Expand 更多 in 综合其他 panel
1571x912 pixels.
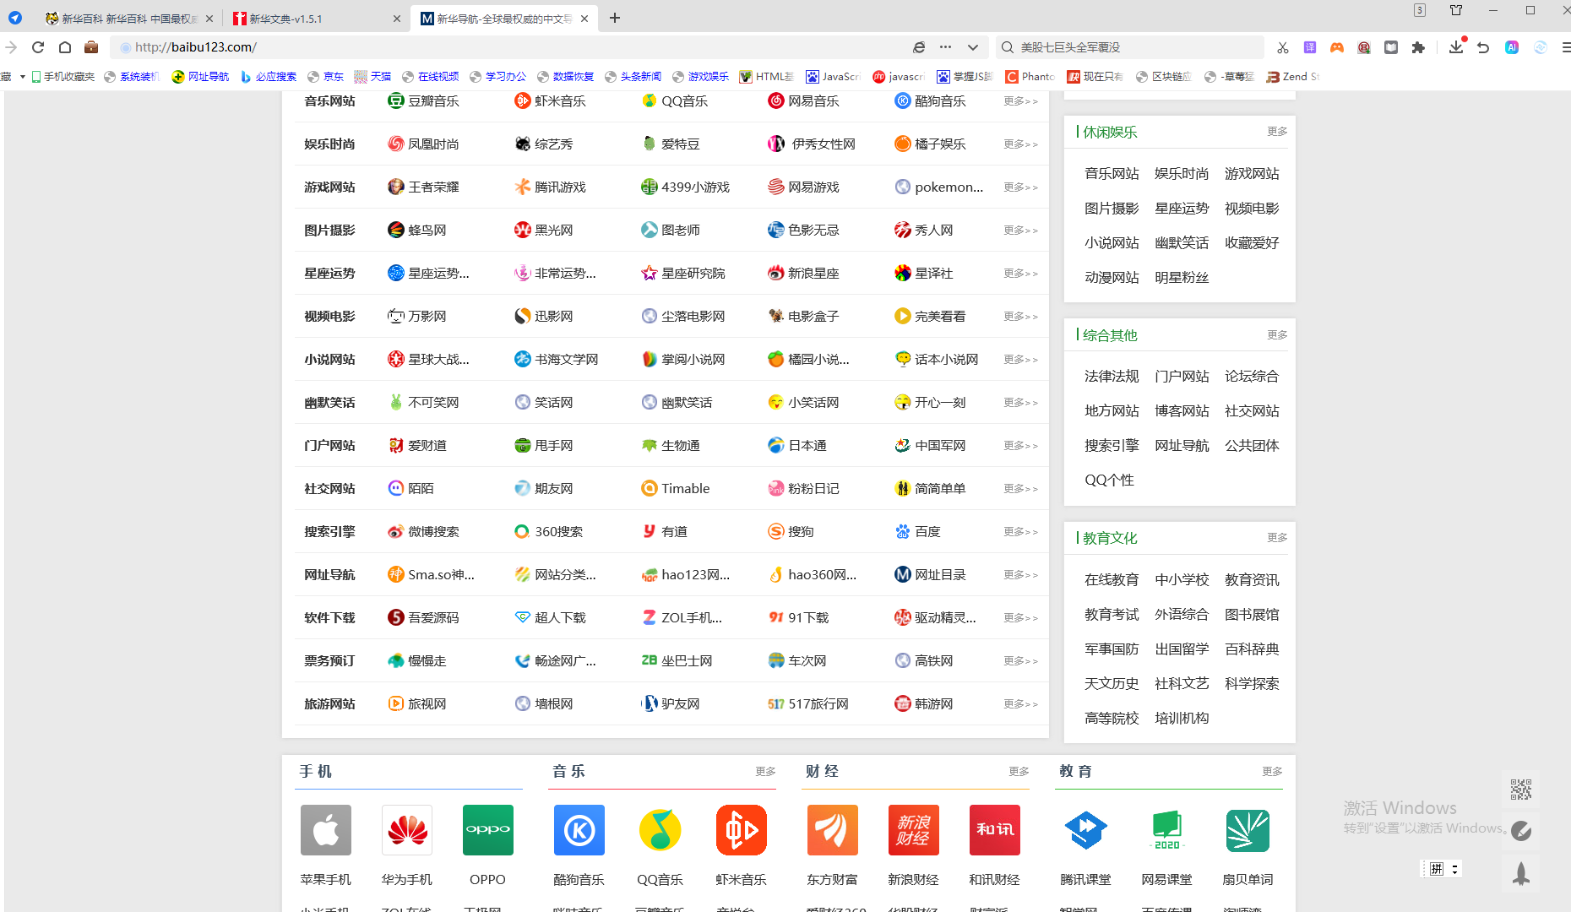tap(1277, 335)
